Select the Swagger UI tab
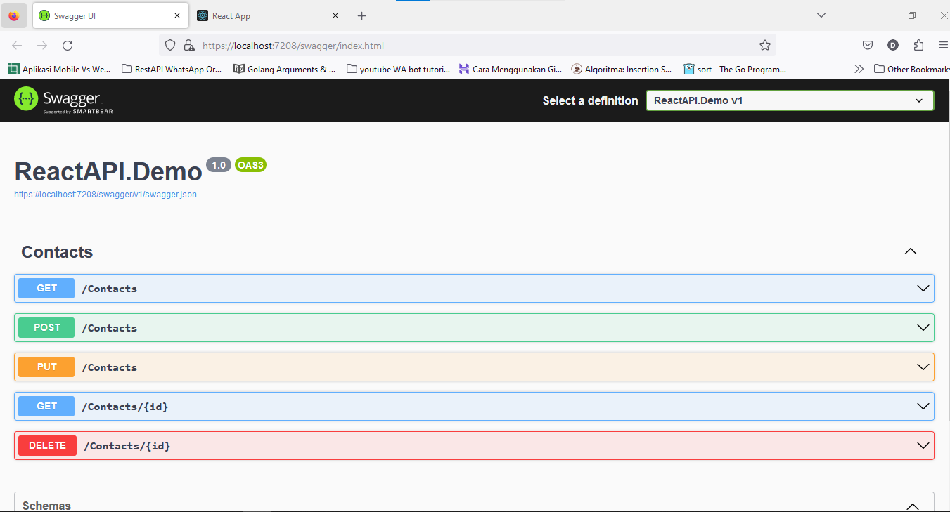 (110, 15)
